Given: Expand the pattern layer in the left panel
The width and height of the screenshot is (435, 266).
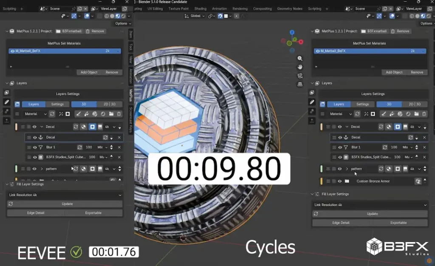Looking at the screenshot, I should click(42, 169).
